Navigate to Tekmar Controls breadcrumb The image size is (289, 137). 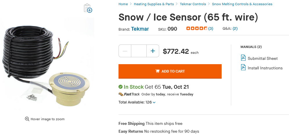pos(193,4)
